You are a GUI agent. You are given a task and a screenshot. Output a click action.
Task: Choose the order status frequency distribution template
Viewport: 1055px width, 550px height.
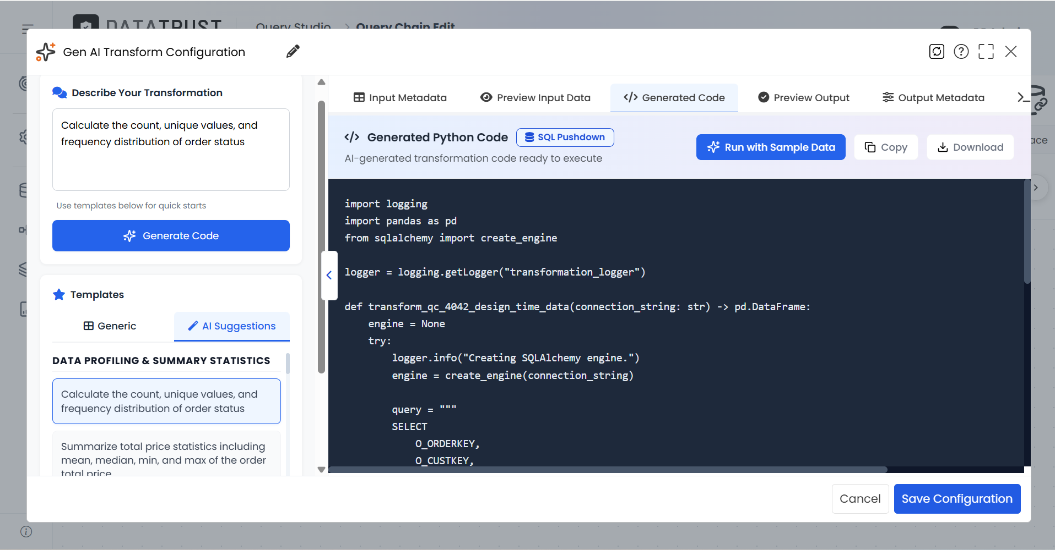(x=166, y=402)
